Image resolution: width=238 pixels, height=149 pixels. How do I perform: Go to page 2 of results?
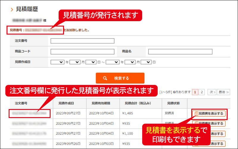click(201, 92)
